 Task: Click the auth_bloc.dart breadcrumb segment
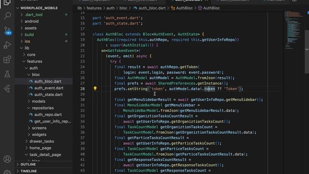[x=152, y=8]
